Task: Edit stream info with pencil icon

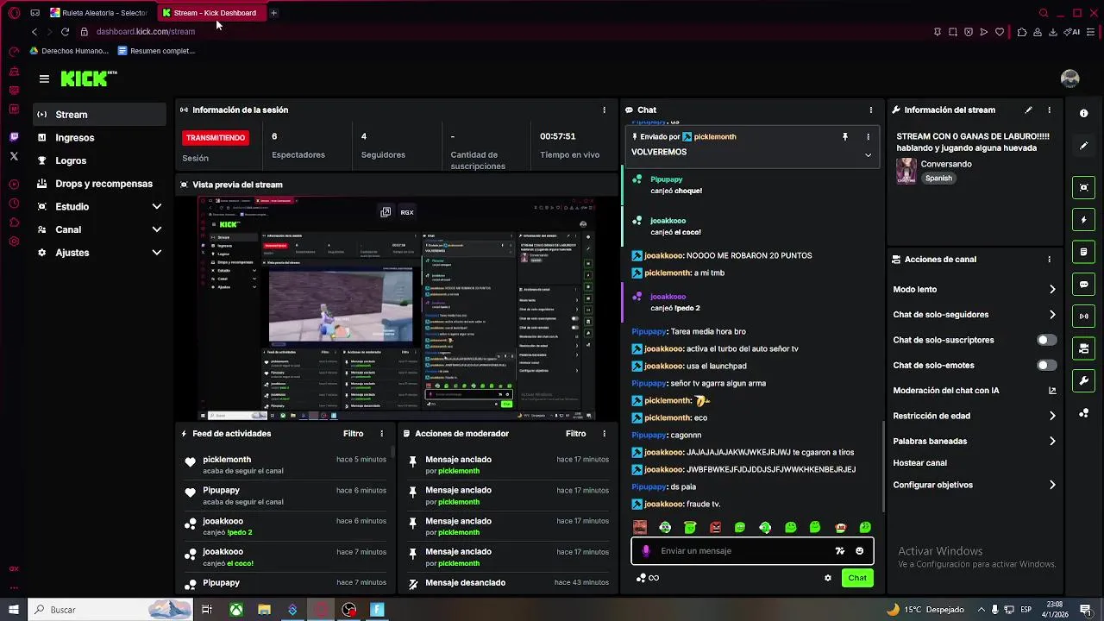Action: point(1028,110)
